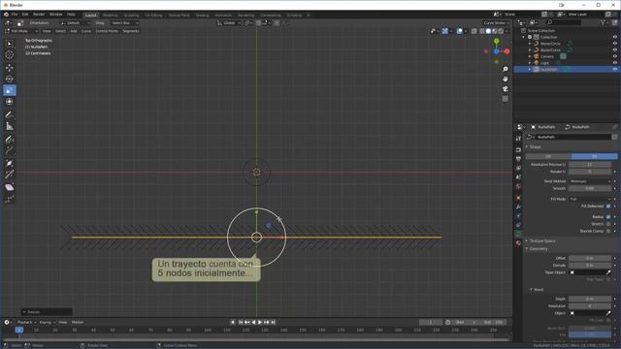Screen dimensions: 621x349
Task: Toggle the Stretch checkbox
Action: pos(608,224)
